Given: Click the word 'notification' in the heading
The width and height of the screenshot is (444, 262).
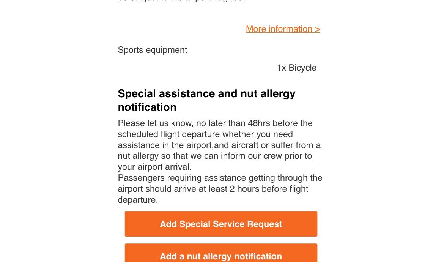Looking at the screenshot, I should [x=147, y=107].
